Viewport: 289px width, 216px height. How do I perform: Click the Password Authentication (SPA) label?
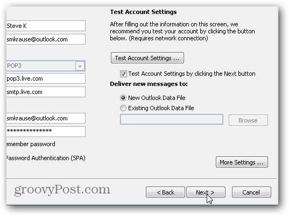(x=46, y=158)
